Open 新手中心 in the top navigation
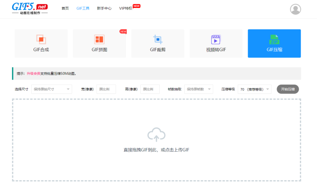This screenshot has height=192, width=317. pos(104,8)
